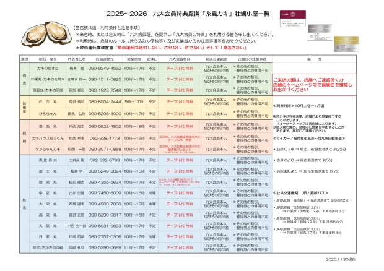Click hours cell 9時〜17時
The height and width of the screenshot is (271, 384).
click(134, 101)
